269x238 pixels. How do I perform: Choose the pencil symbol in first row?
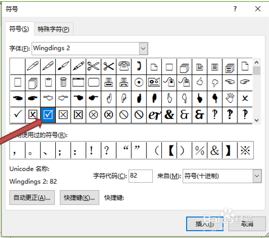point(78,67)
